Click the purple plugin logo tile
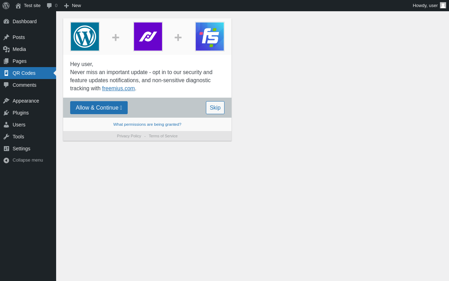 tap(148, 37)
